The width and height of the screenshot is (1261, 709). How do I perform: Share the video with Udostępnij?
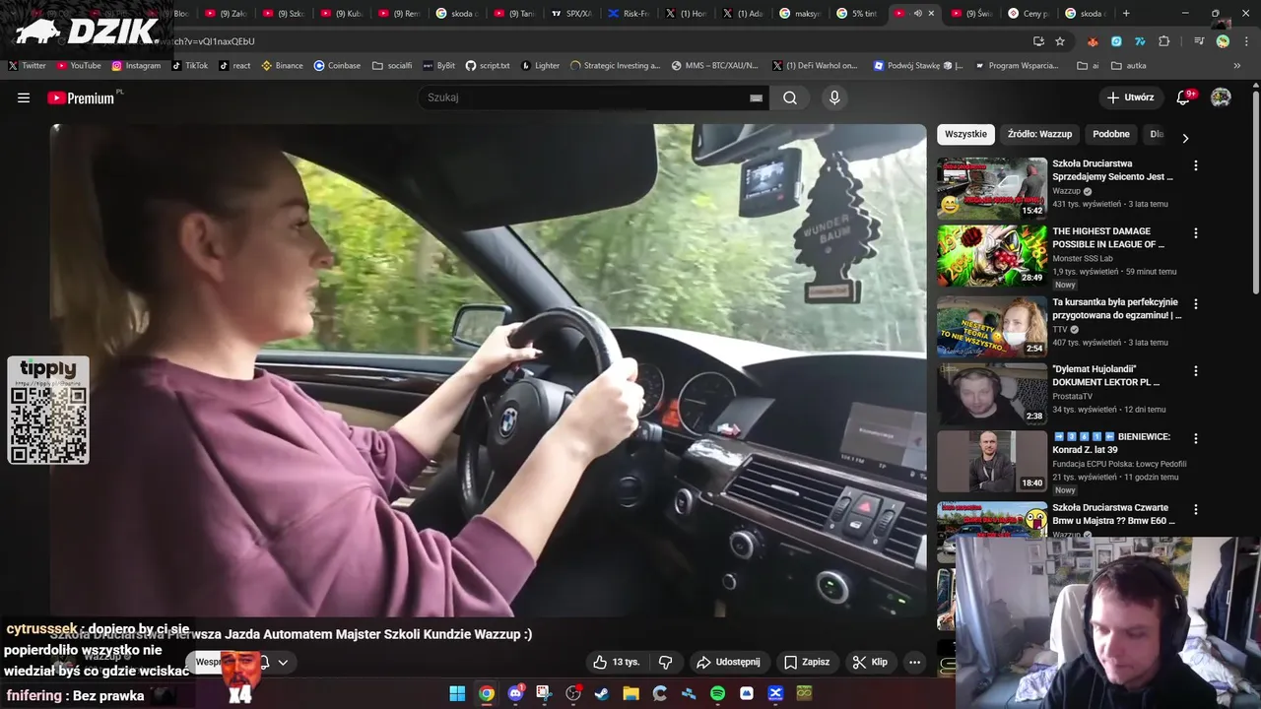728,662
